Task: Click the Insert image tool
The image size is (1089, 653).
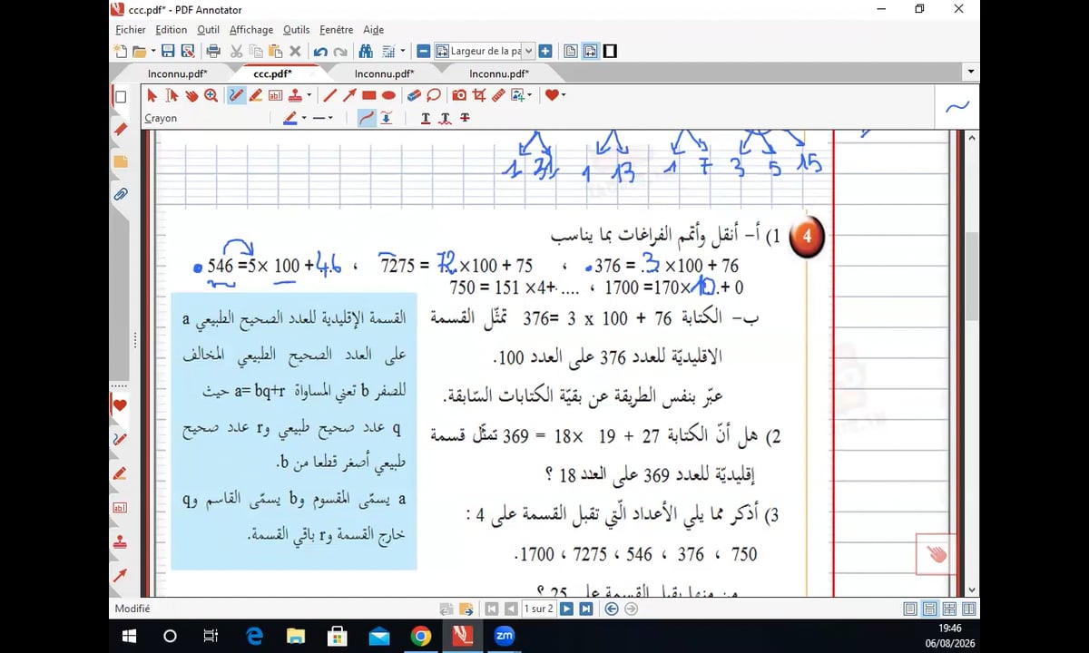Action: pos(518,95)
